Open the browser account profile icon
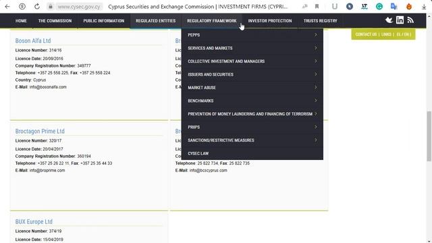The height and width of the screenshot is (243, 432). click(22, 6)
